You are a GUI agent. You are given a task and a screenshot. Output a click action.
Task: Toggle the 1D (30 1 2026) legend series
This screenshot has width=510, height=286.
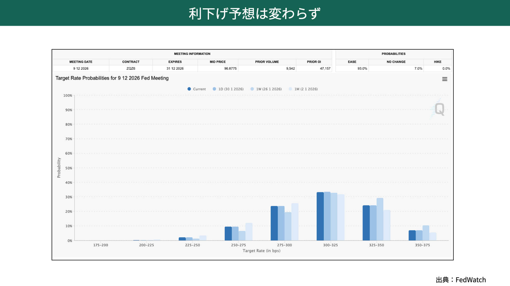228,89
